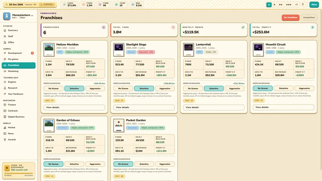Choose Selective merchandising for Garden of Echoes

[x=74, y=164]
